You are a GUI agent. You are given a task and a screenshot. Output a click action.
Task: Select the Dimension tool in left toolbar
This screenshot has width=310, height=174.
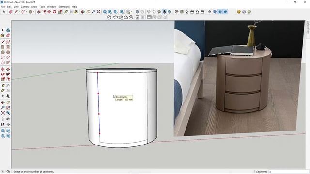8,86
